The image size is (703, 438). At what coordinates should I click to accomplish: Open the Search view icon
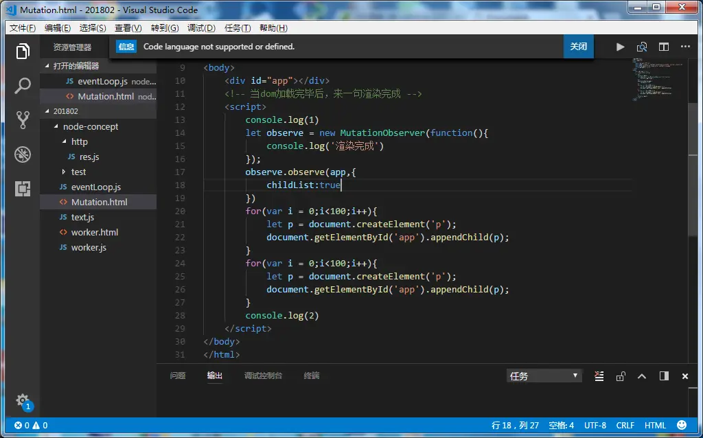[23, 85]
